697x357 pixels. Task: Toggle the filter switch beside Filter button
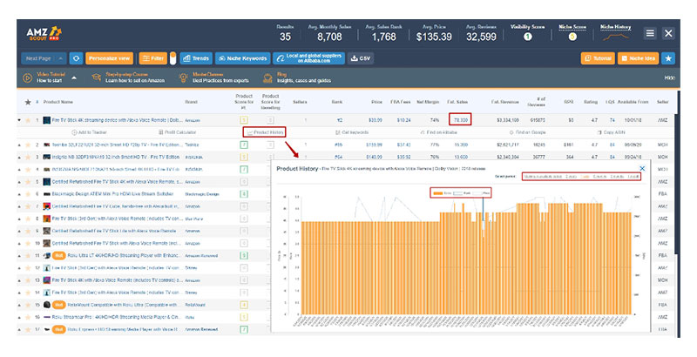[x=173, y=58]
